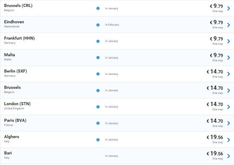Open info icon for Frankfurt (HHN)
Screen dimensions: 234x165
[x=98, y=41]
